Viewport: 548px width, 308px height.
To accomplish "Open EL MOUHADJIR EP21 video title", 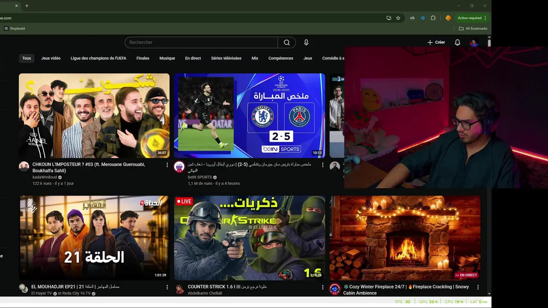I will pyautogui.click(x=75, y=287).
